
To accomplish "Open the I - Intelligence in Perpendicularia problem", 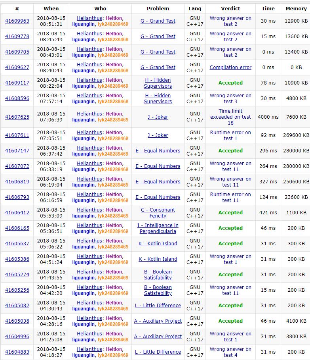I will (x=158, y=228).
